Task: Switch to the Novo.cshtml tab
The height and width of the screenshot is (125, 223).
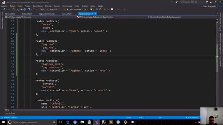Action: pos(10,14)
